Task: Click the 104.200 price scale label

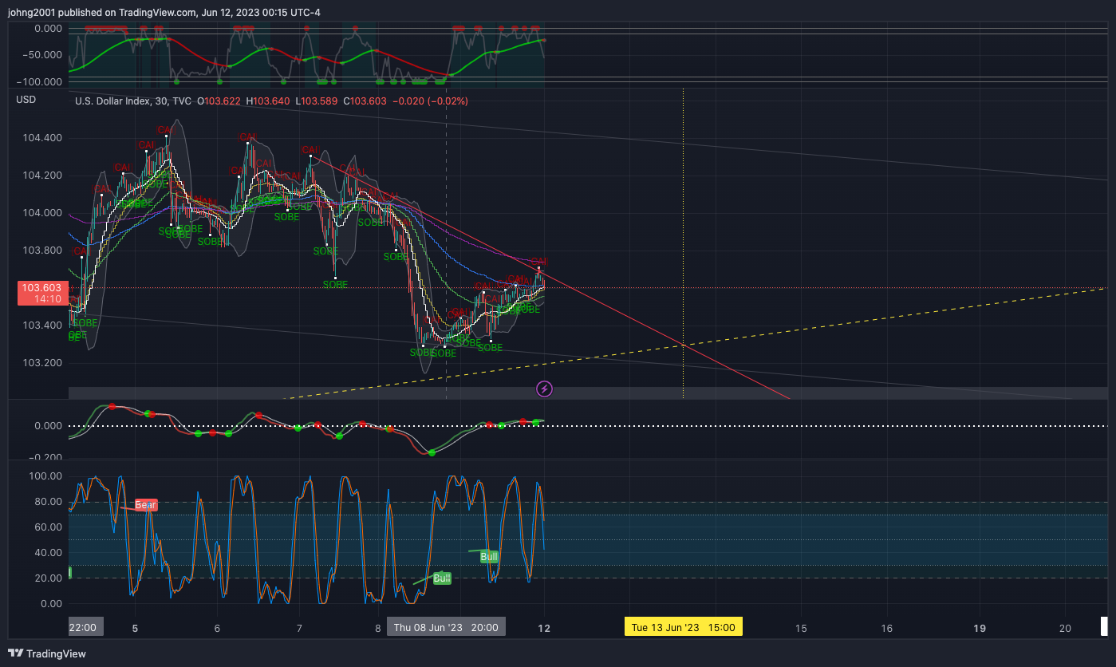Action: click(x=42, y=176)
